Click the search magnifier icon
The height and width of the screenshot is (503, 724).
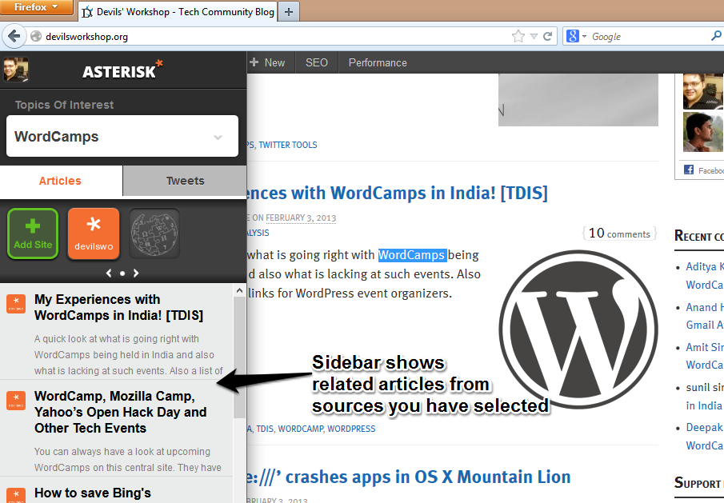tap(716, 35)
